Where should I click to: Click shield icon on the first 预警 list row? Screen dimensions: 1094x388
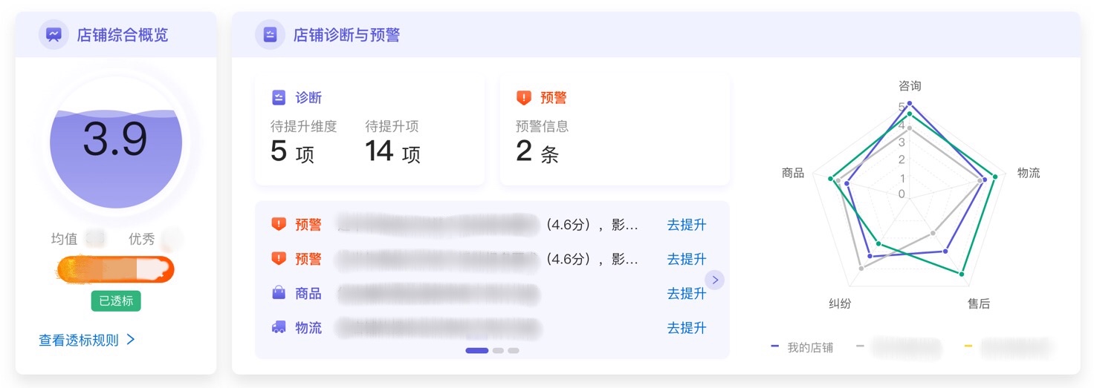pyautogui.click(x=279, y=224)
